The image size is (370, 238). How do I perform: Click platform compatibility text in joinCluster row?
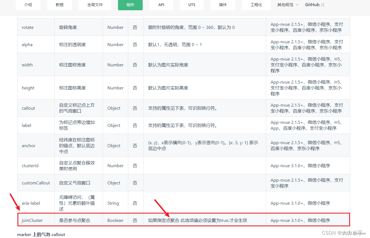300,220
